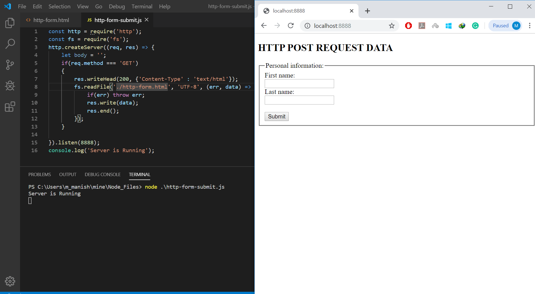Screen dimensions: 535x294
Task: Open the Explorer sidebar in VS Code
Action: click(10, 23)
